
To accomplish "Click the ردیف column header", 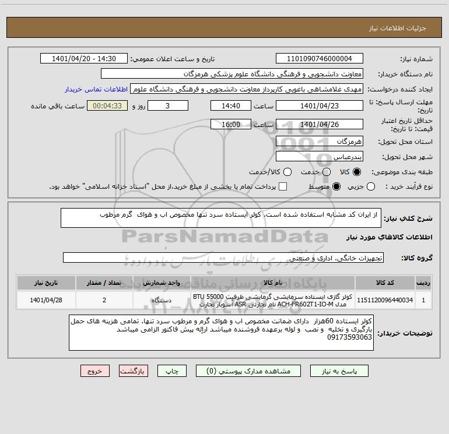I will click(423, 283).
